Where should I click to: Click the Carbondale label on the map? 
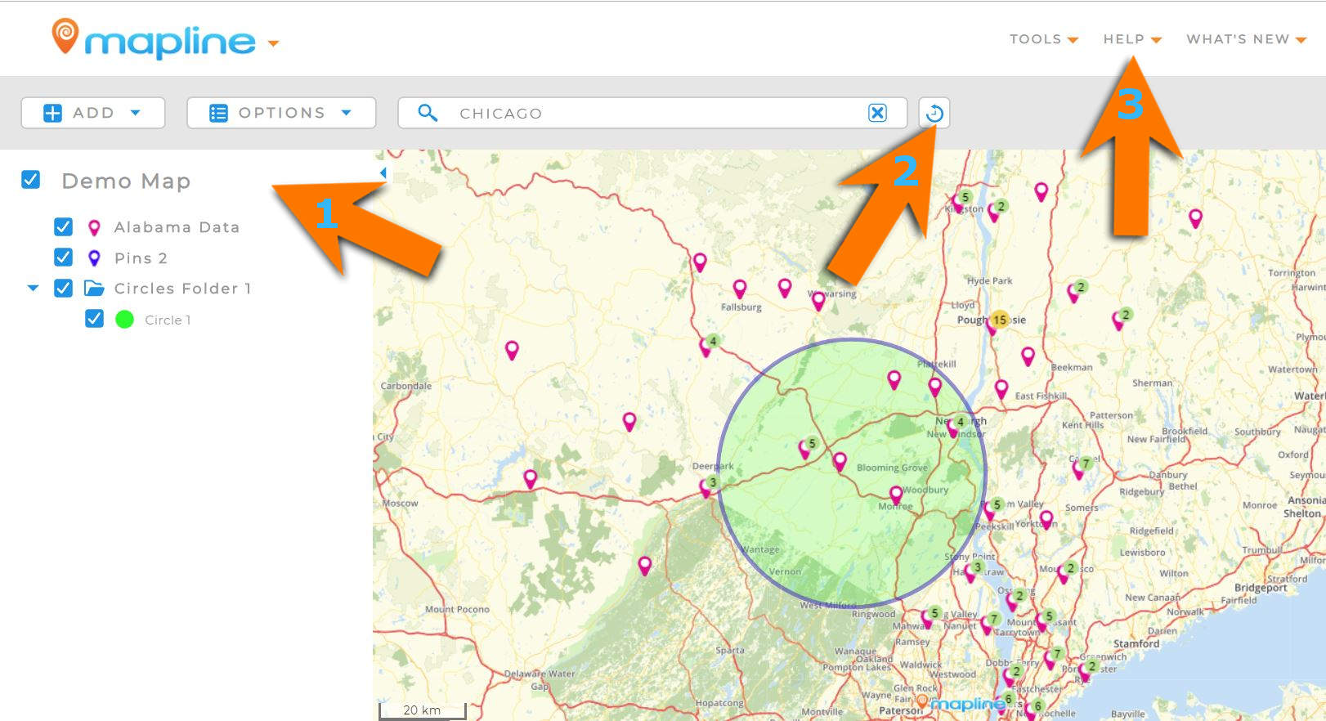coord(406,386)
